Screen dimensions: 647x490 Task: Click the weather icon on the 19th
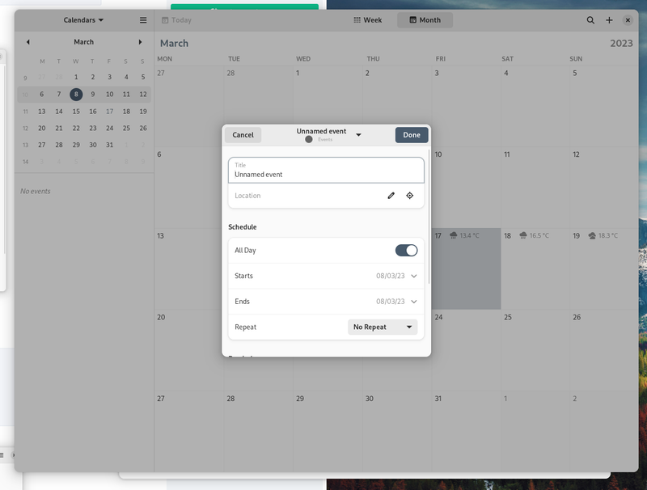pos(592,235)
